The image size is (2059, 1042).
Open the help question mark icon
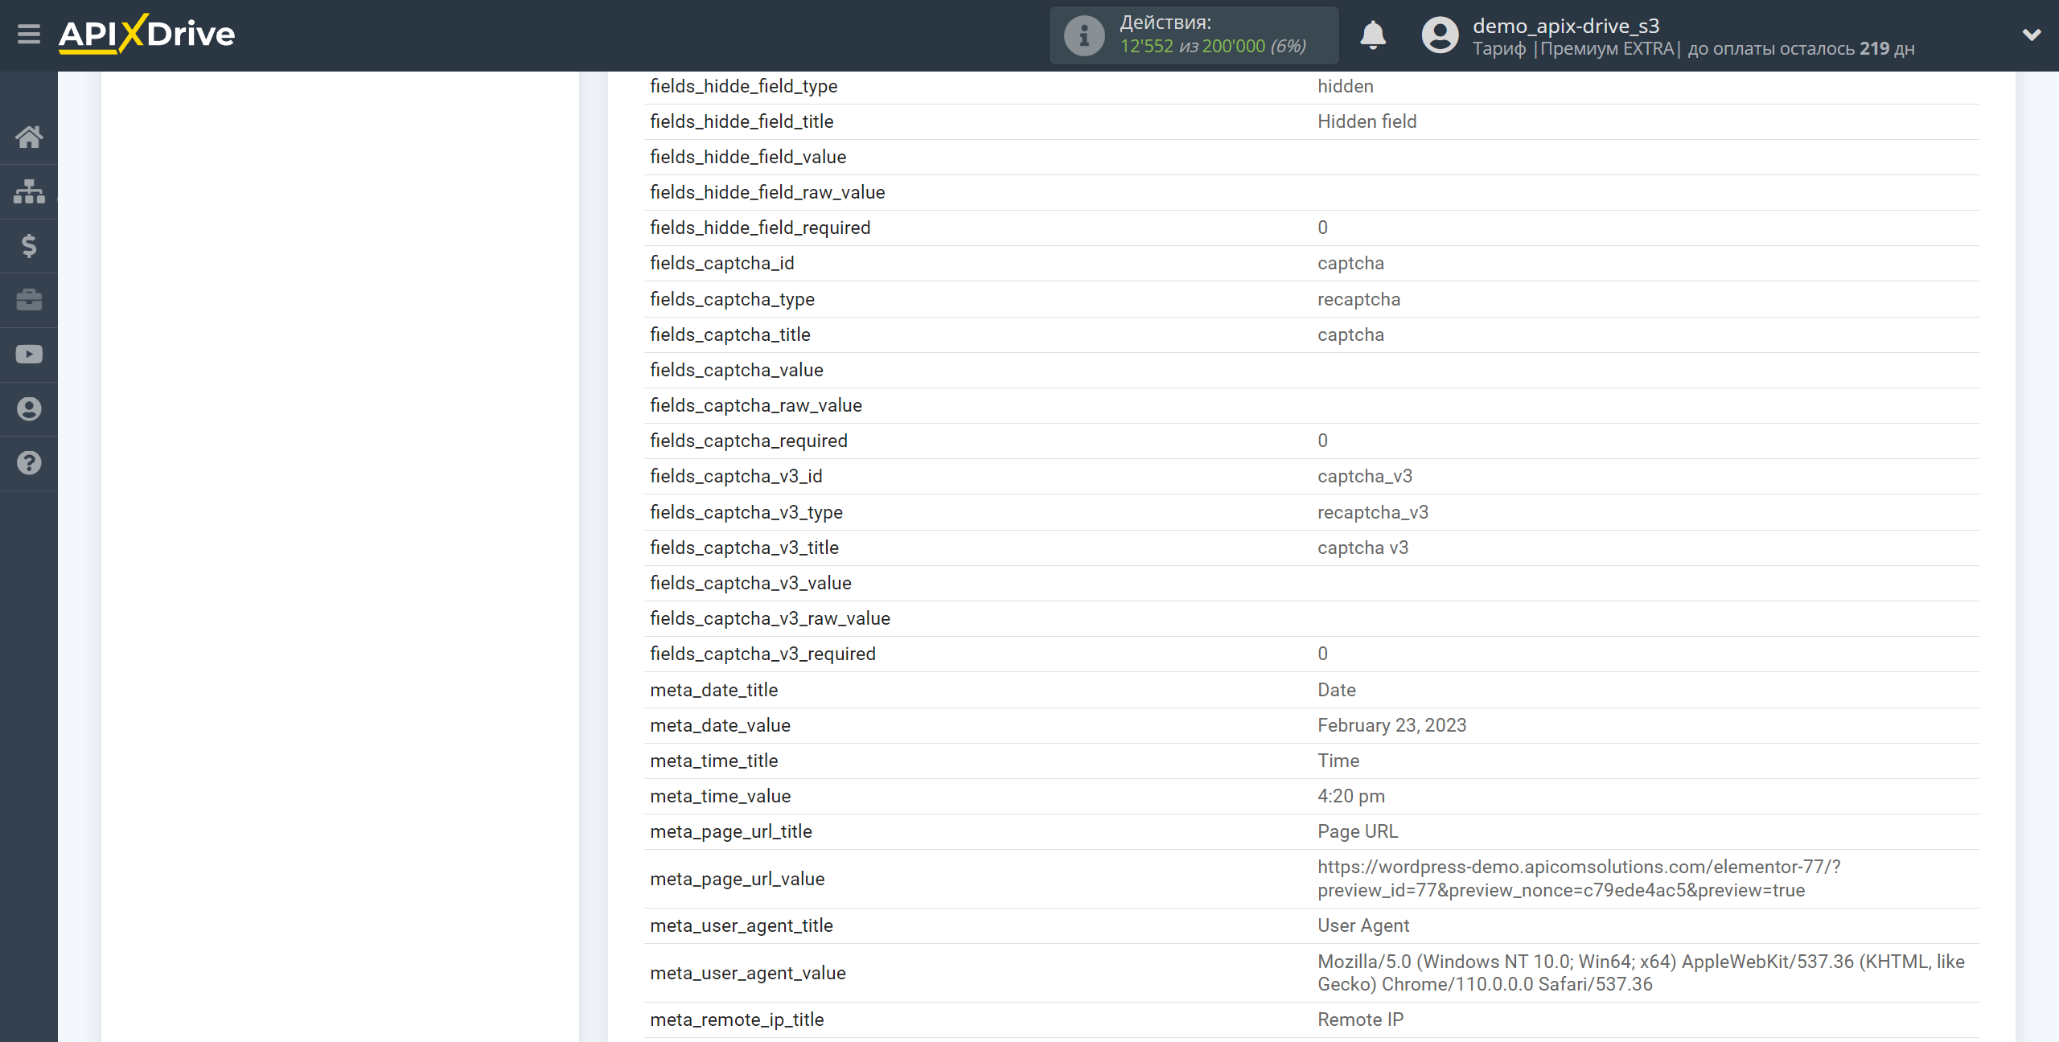click(x=29, y=463)
